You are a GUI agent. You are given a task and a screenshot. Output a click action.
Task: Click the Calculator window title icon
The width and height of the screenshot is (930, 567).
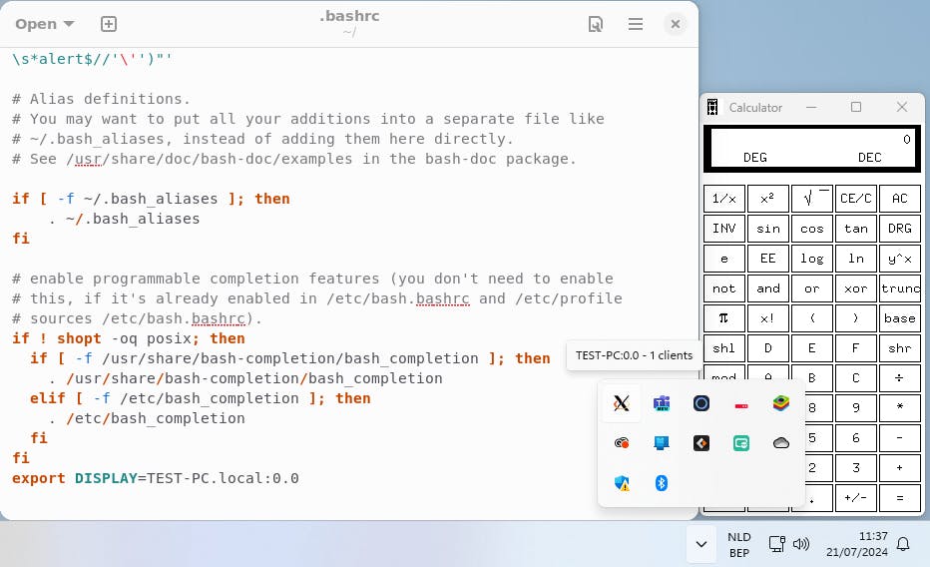(712, 108)
